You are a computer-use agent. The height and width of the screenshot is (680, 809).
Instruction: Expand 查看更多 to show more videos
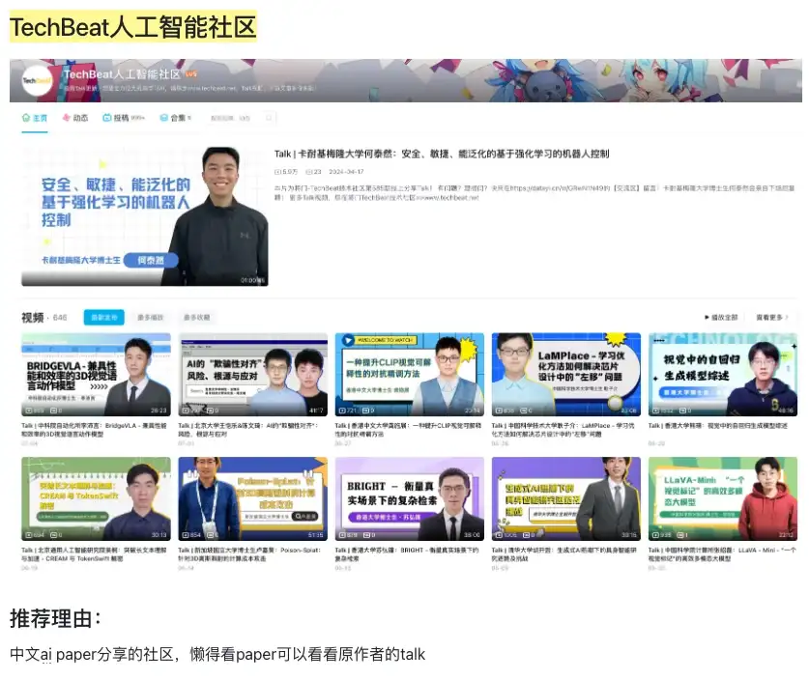click(x=773, y=317)
